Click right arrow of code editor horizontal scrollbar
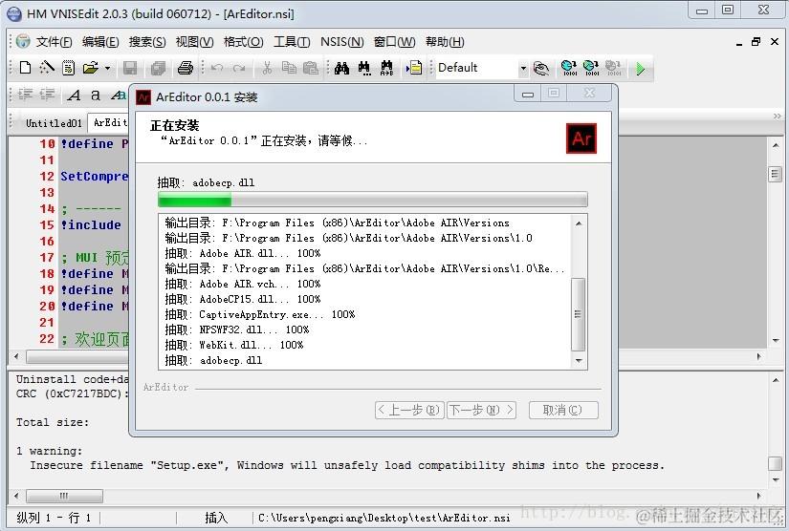 click(x=758, y=356)
